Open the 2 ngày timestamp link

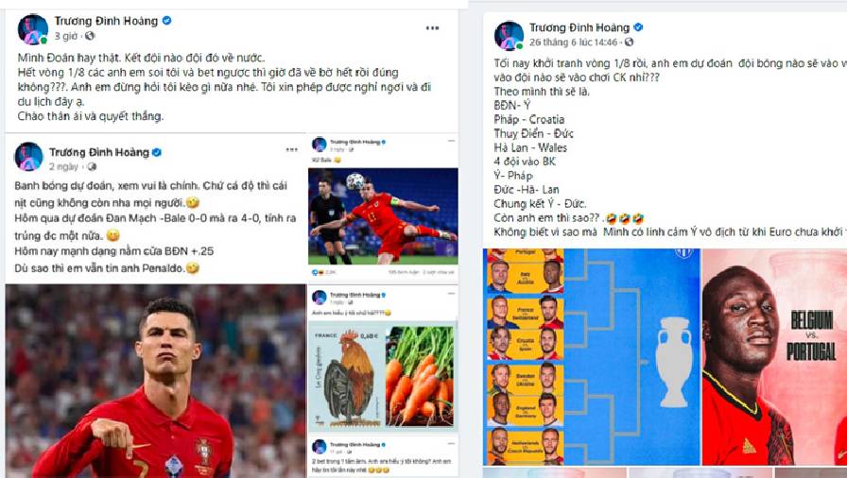click(63, 166)
